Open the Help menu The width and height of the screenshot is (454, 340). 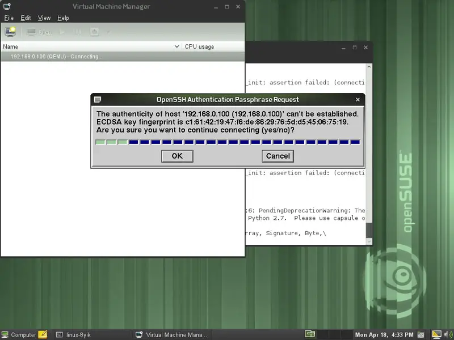point(63,18)
